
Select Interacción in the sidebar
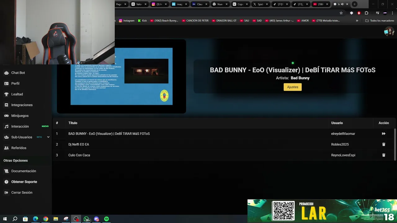point(20,126)
